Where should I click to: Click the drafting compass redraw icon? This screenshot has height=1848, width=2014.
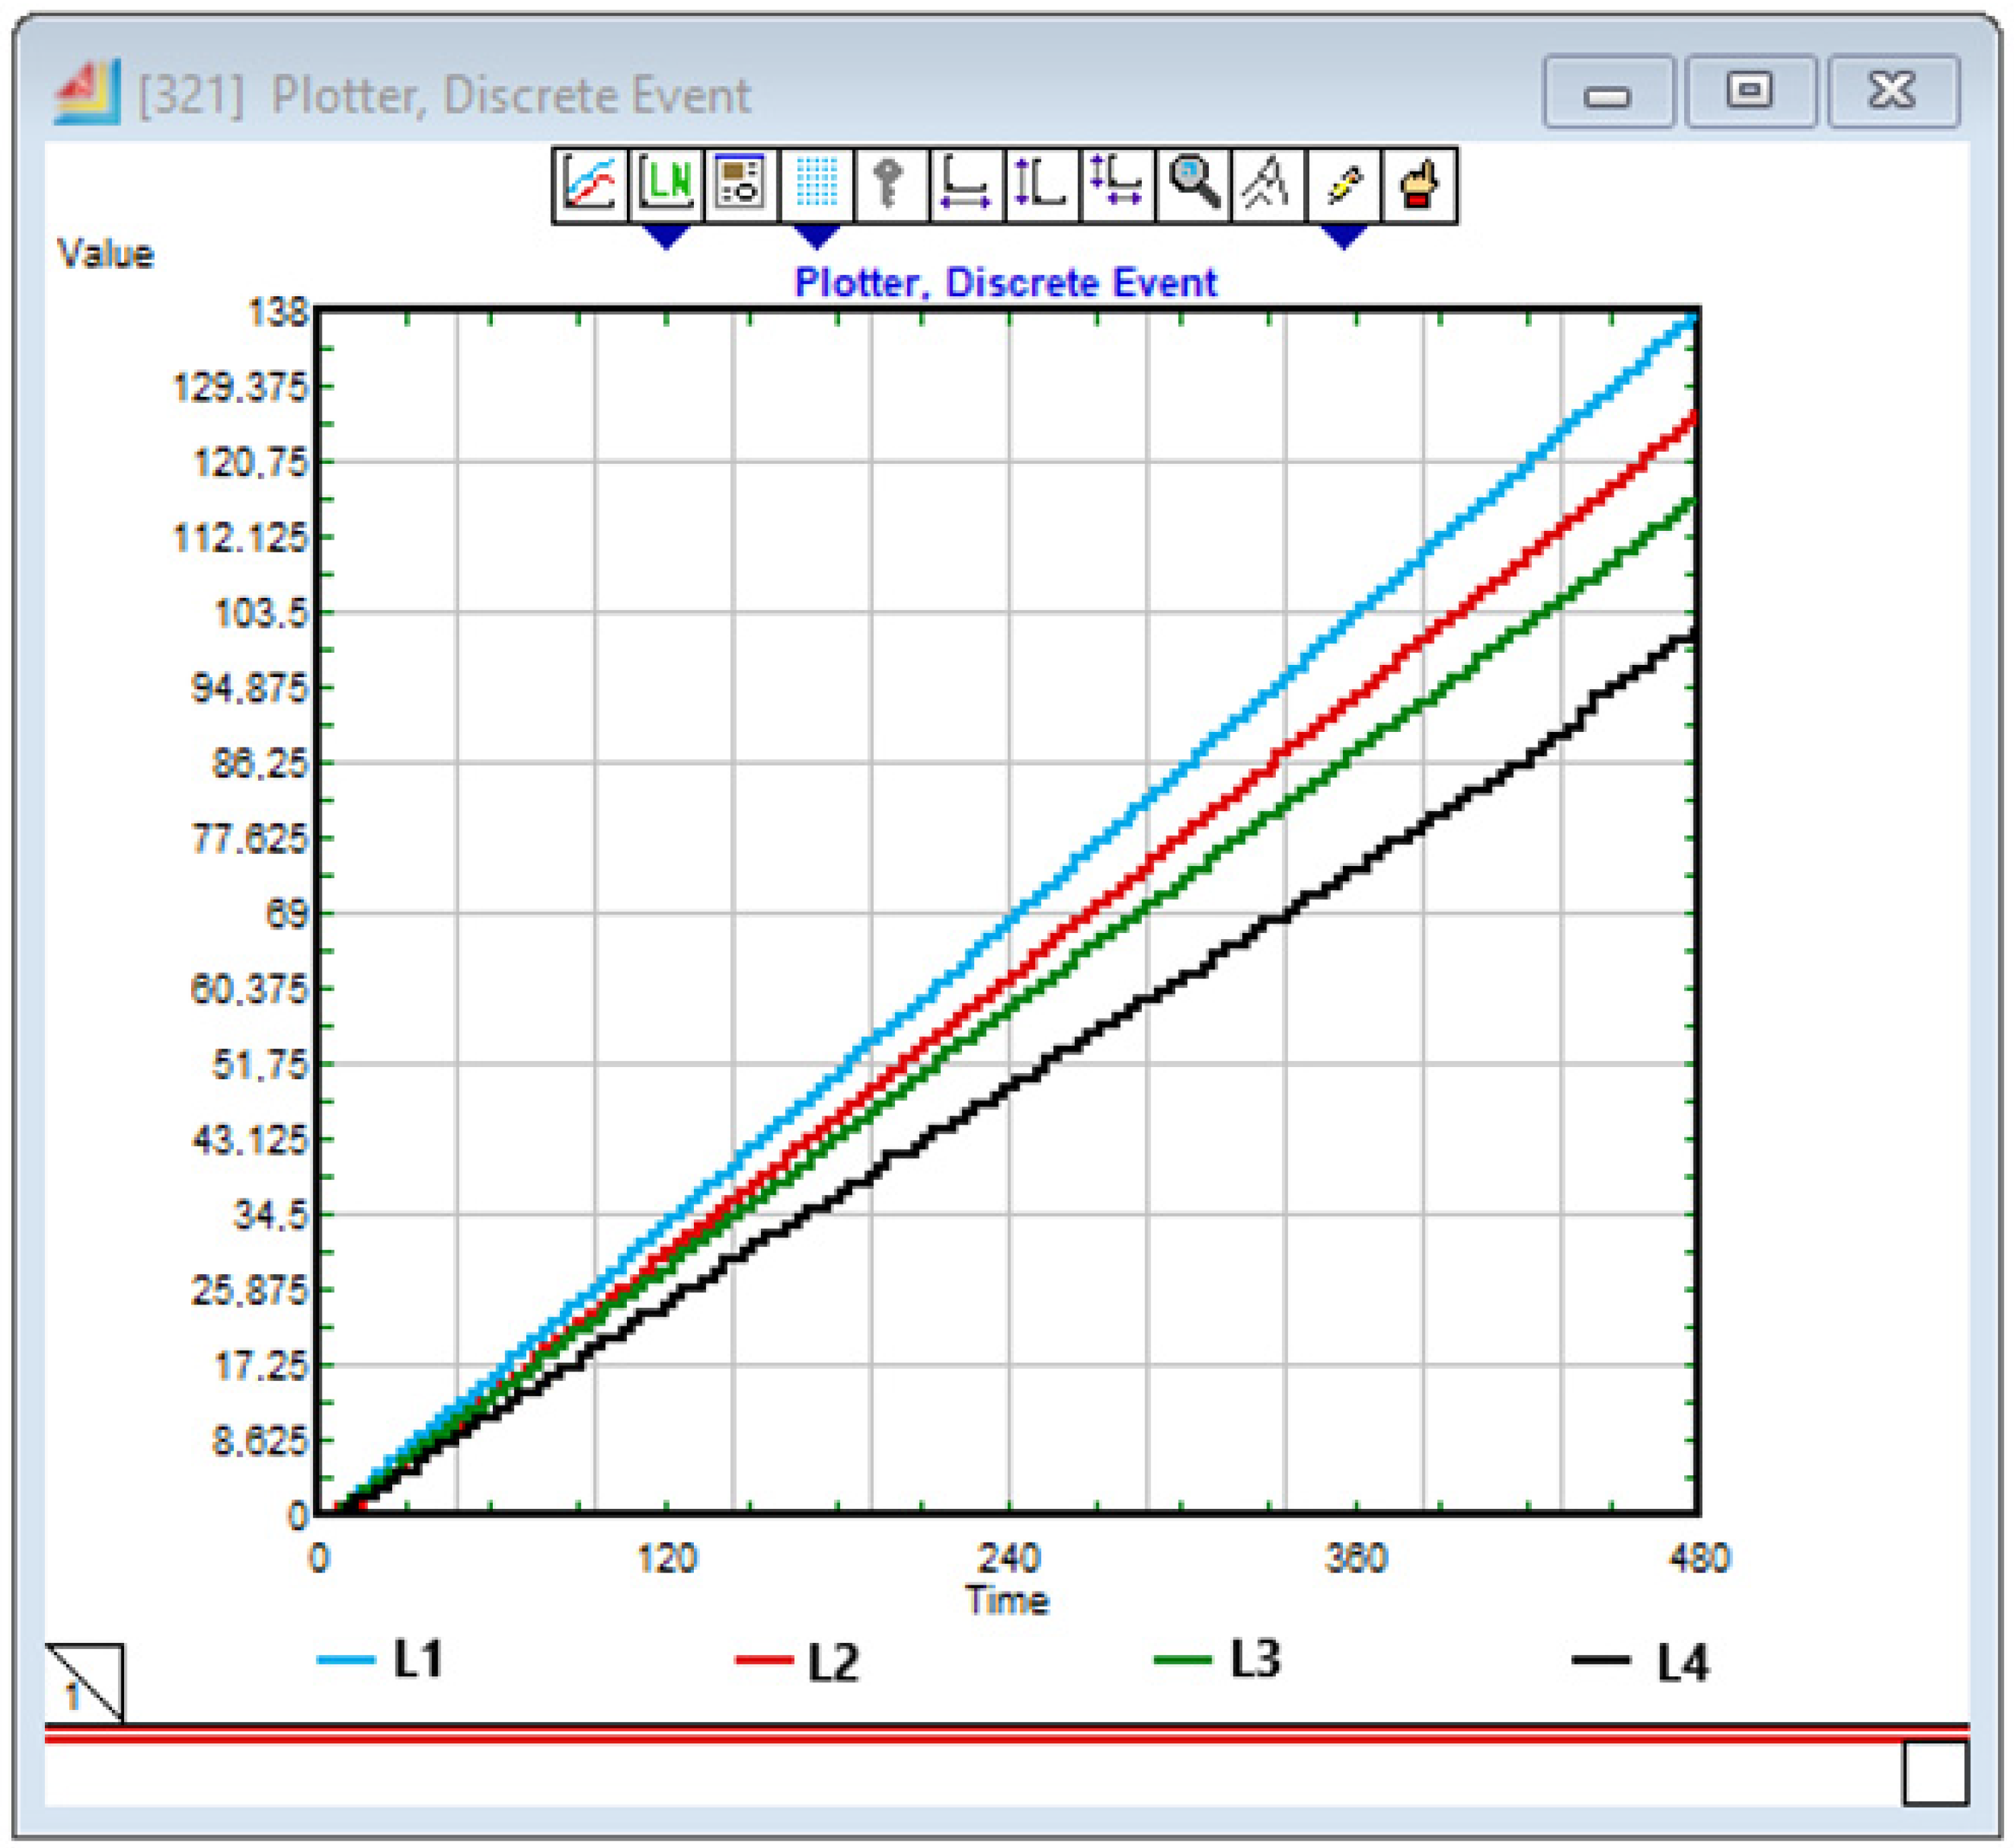click(1268, 184)
